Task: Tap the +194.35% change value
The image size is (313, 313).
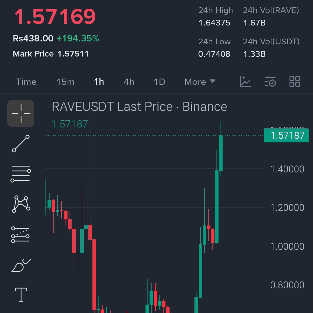Action: tap(78, 38)
